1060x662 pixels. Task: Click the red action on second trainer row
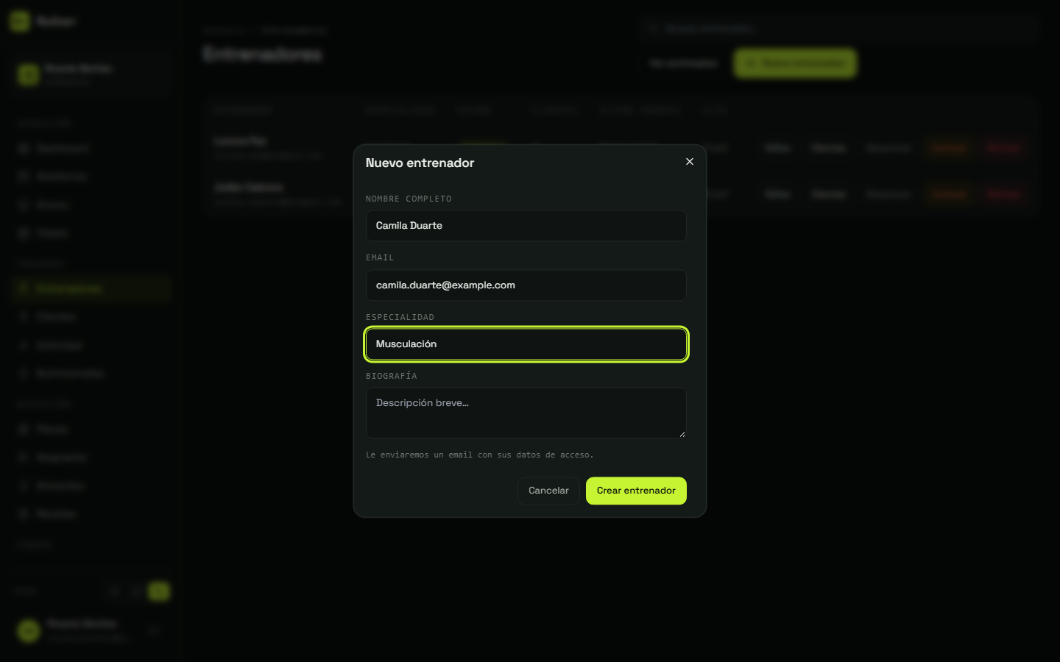coord(1003,194)
